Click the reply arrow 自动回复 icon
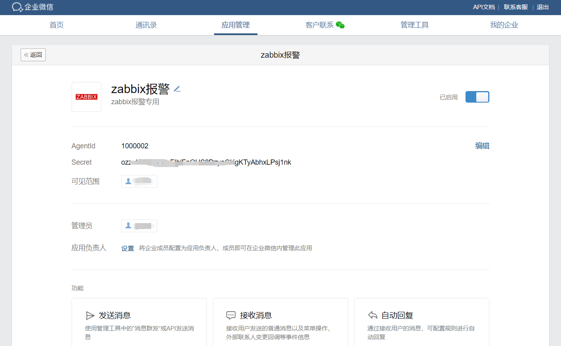Image resolution: width=561 pixels, height=346 pixels. point(372,315)
